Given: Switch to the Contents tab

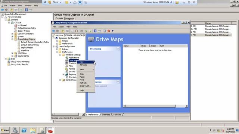Looking at the screenshot, I should click(x=59, y=18).
